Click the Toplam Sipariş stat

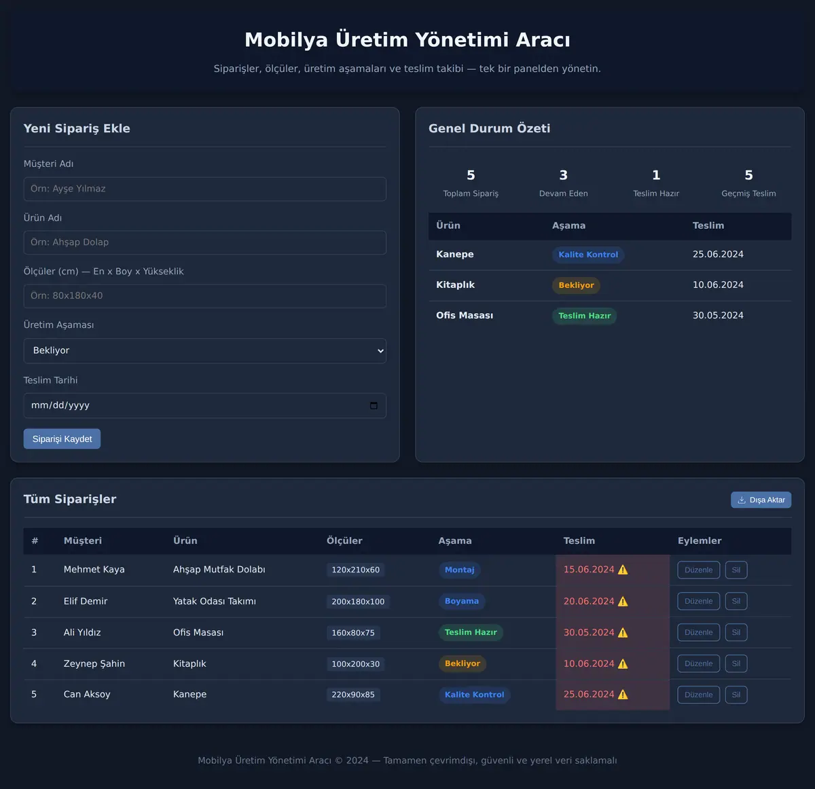coord(471,183)
